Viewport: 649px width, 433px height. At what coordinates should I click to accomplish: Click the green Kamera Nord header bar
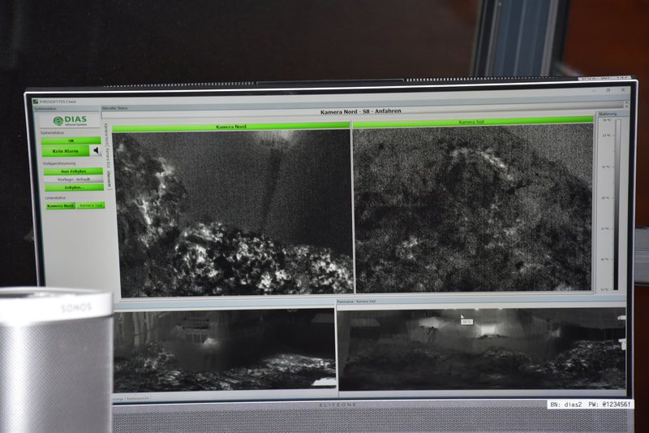(231, 127)
